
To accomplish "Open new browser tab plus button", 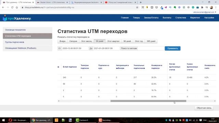I will click(141, 2).
